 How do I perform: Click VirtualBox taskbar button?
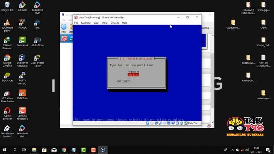103,150
